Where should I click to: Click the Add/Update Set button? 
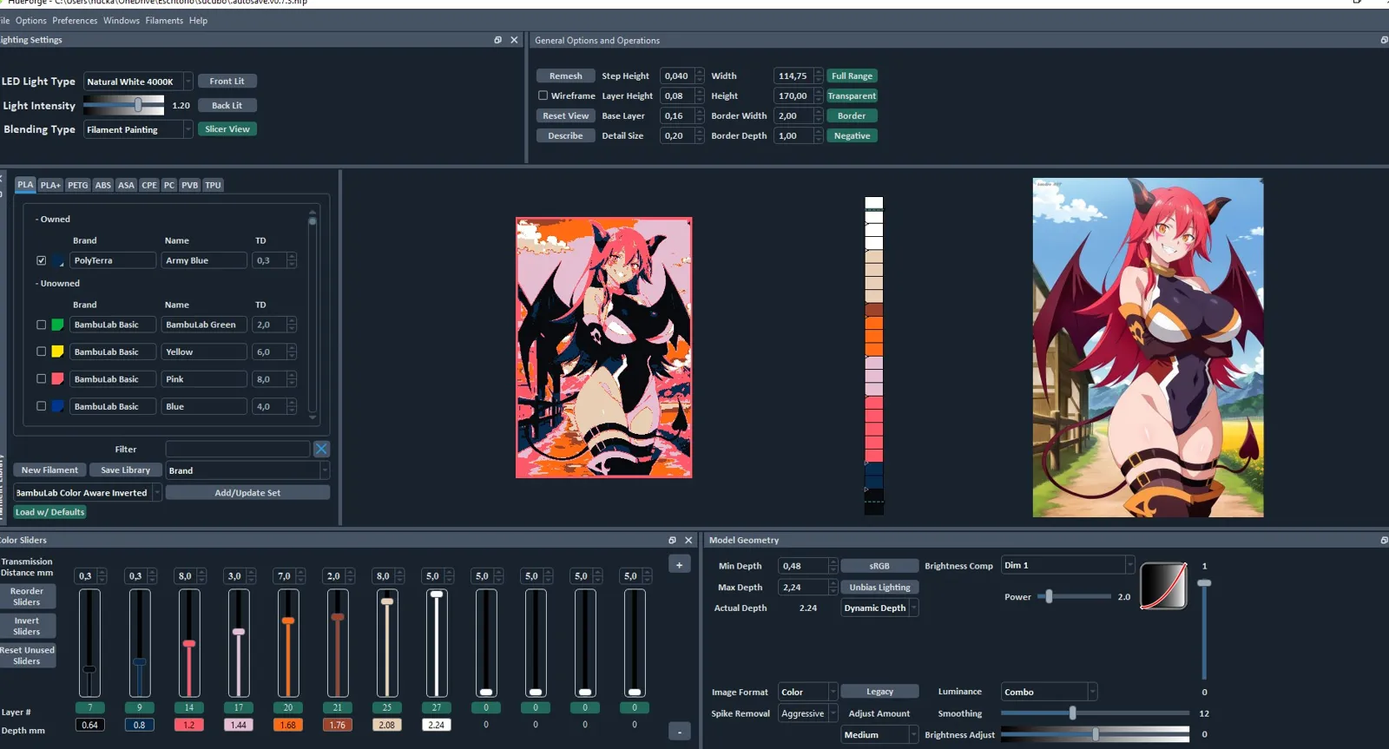click(x=247, y=492)
